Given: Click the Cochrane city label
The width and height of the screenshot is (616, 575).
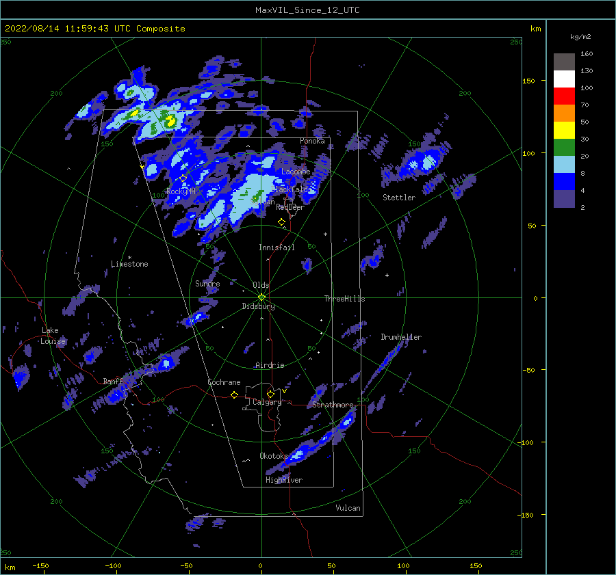Looking at the screenshot, I should click(224, 382).
